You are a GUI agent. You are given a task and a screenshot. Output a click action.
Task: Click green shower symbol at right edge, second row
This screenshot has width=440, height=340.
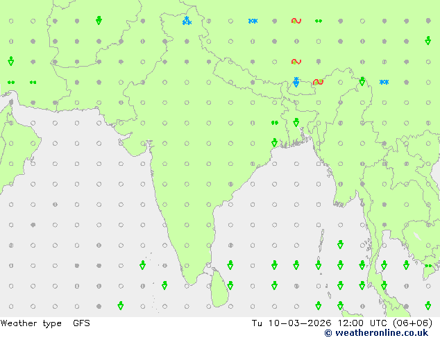(428, 41)
